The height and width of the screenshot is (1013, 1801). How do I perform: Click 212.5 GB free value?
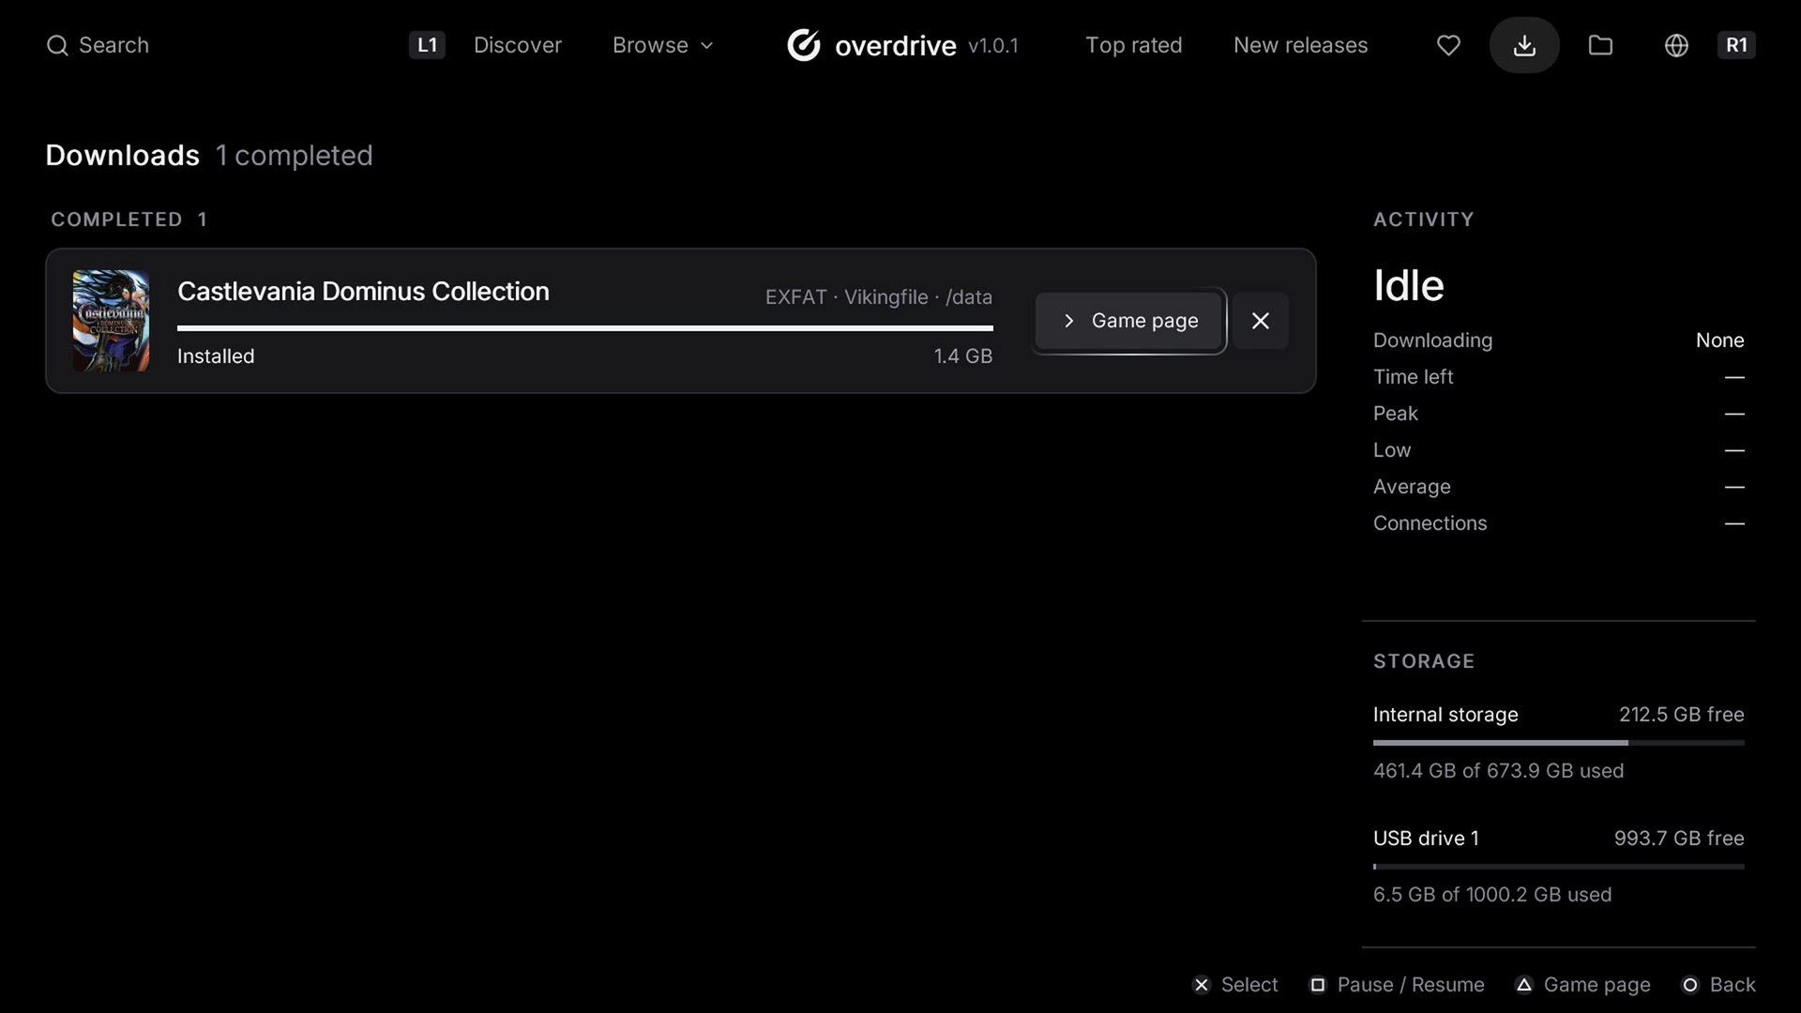click(x=1681, y=715)
